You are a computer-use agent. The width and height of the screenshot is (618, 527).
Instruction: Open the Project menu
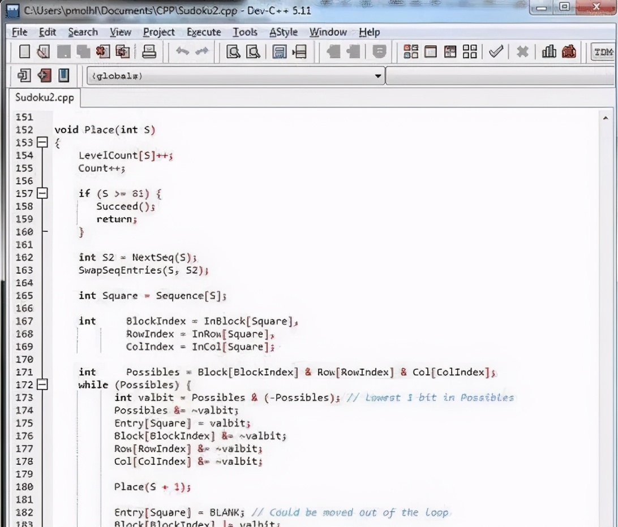[x=158, y=32]
